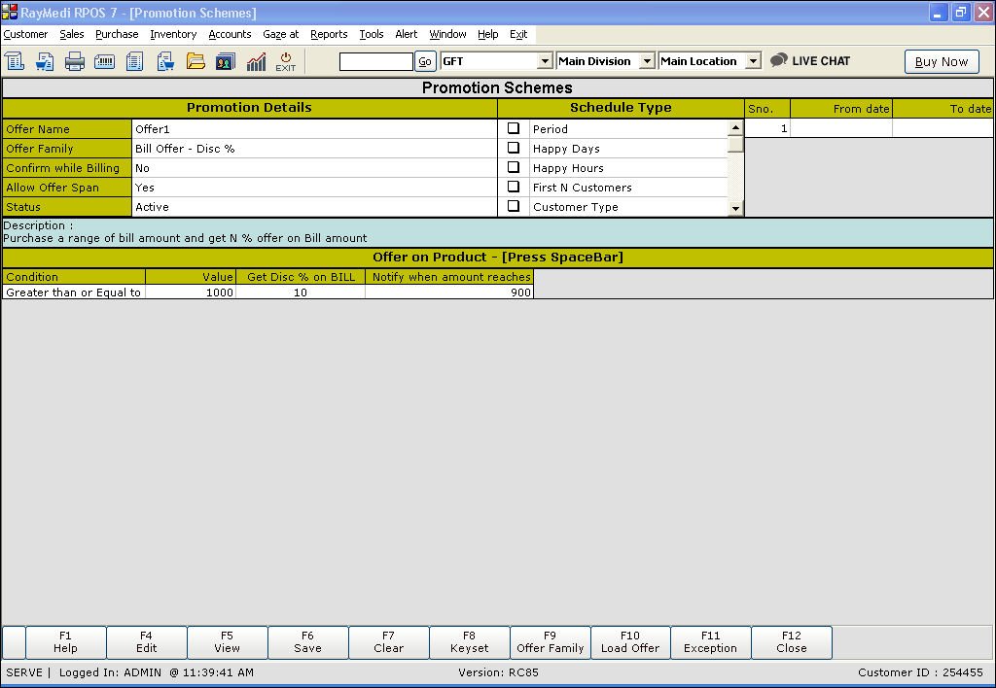Image resolution: width=996 pixels, height=688 pixels.
Task: Open the Purchase menu
Action: click(x=117, y=34)
